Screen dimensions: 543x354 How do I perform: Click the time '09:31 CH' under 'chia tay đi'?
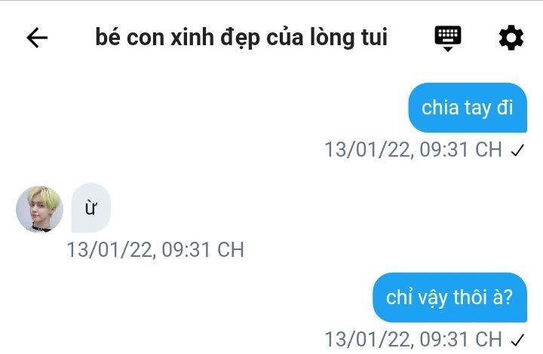[461, 150]
